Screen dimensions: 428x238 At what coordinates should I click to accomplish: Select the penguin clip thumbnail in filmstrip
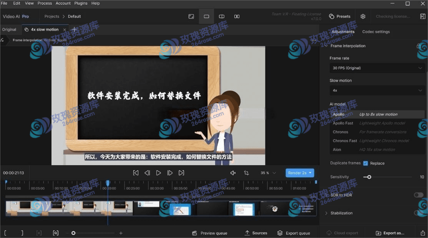[274, 208]
